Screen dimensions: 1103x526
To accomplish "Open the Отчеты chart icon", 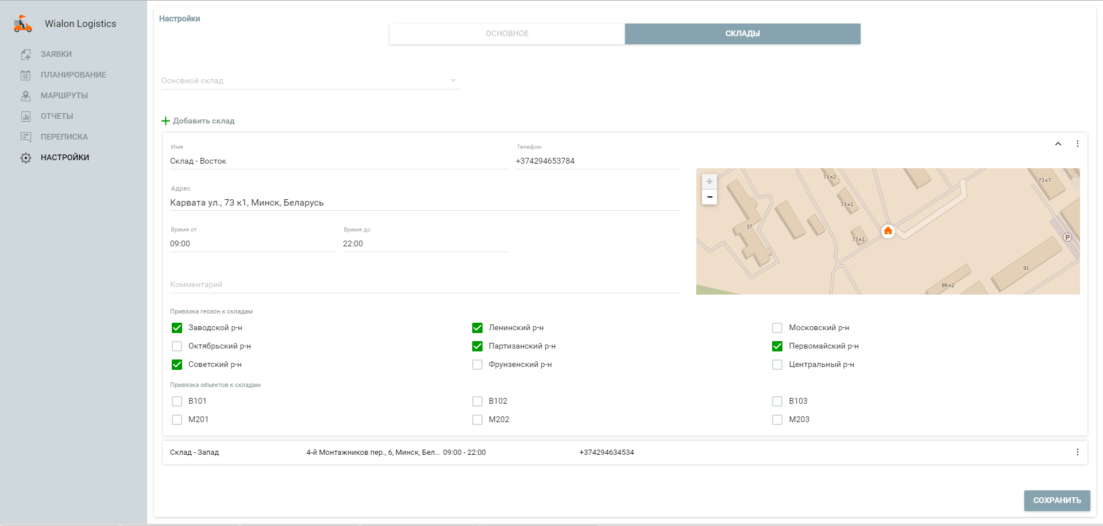I will (26, 117).
